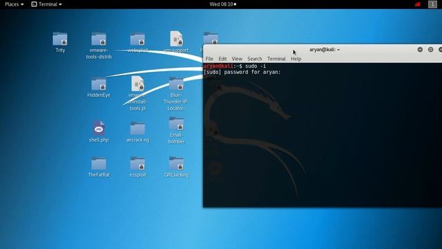Click the sudo password prompt line

242,72
